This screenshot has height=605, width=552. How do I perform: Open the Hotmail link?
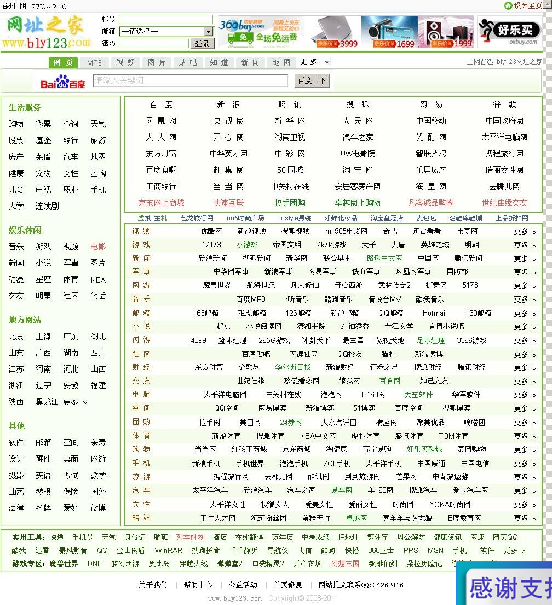point(435,313)
